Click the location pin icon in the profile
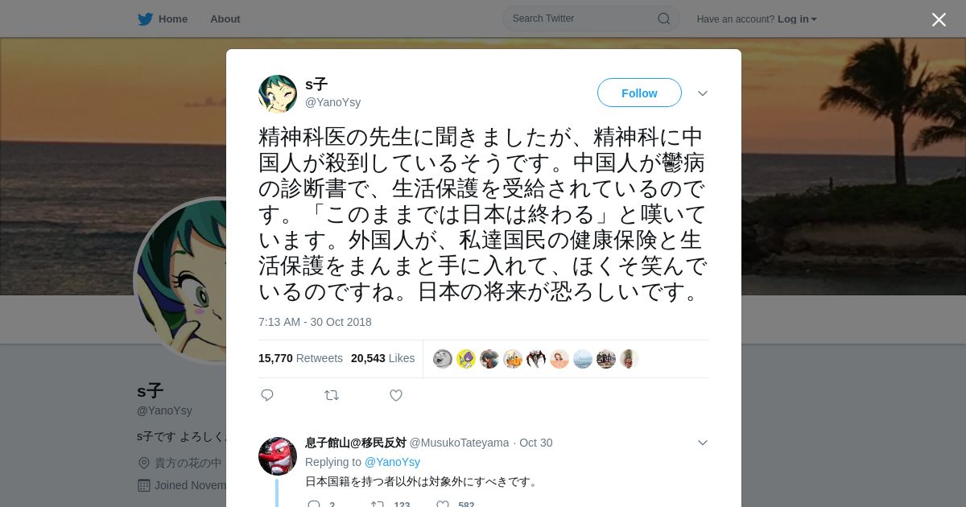This screenshot has height=507, width=966. coord(144,463)
